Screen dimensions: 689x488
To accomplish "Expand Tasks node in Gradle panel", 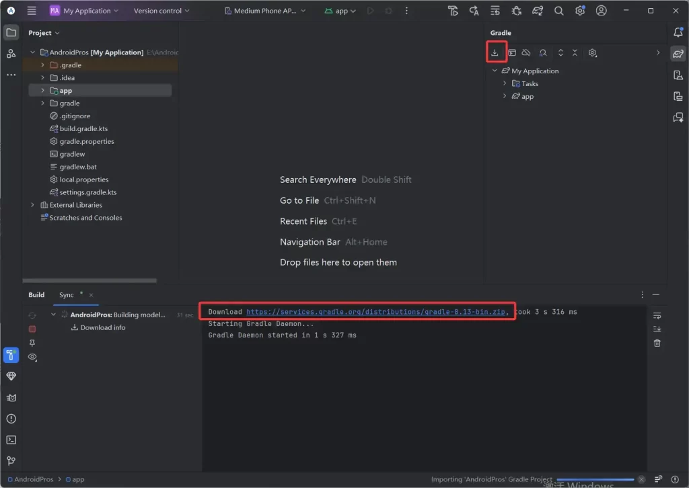I will pos(505,83).
